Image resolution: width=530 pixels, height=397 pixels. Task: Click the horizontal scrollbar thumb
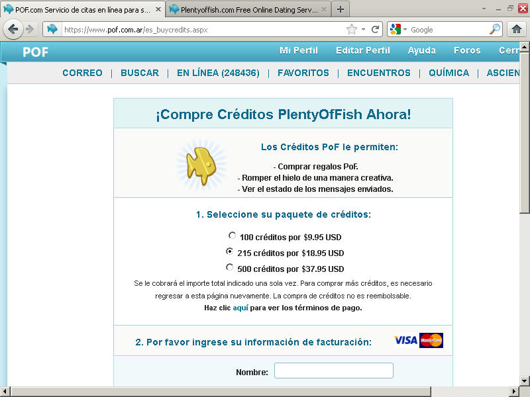(x=221, y=392)
